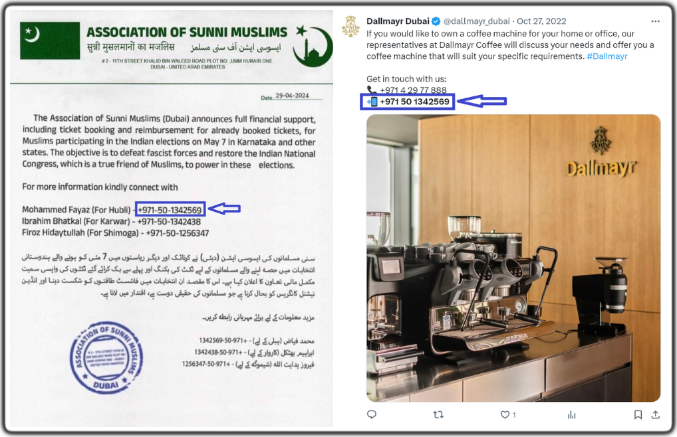Viewport: 677px width, 437px height.
Task: Click the #Dallmayr hashtag
Action: pos(607,56)
